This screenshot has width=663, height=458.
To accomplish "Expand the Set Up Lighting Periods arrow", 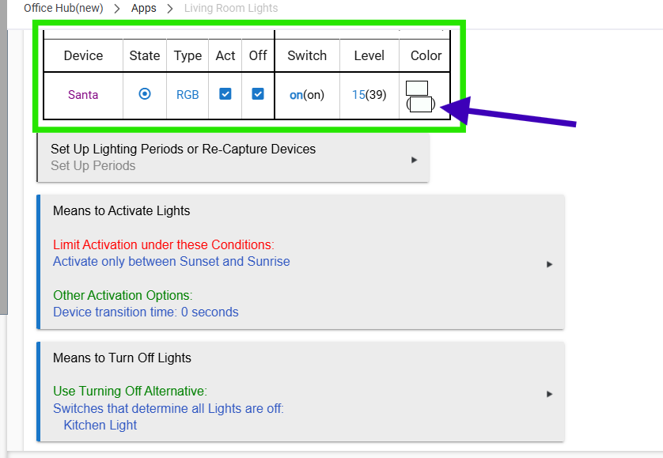I will pos(414,160).
